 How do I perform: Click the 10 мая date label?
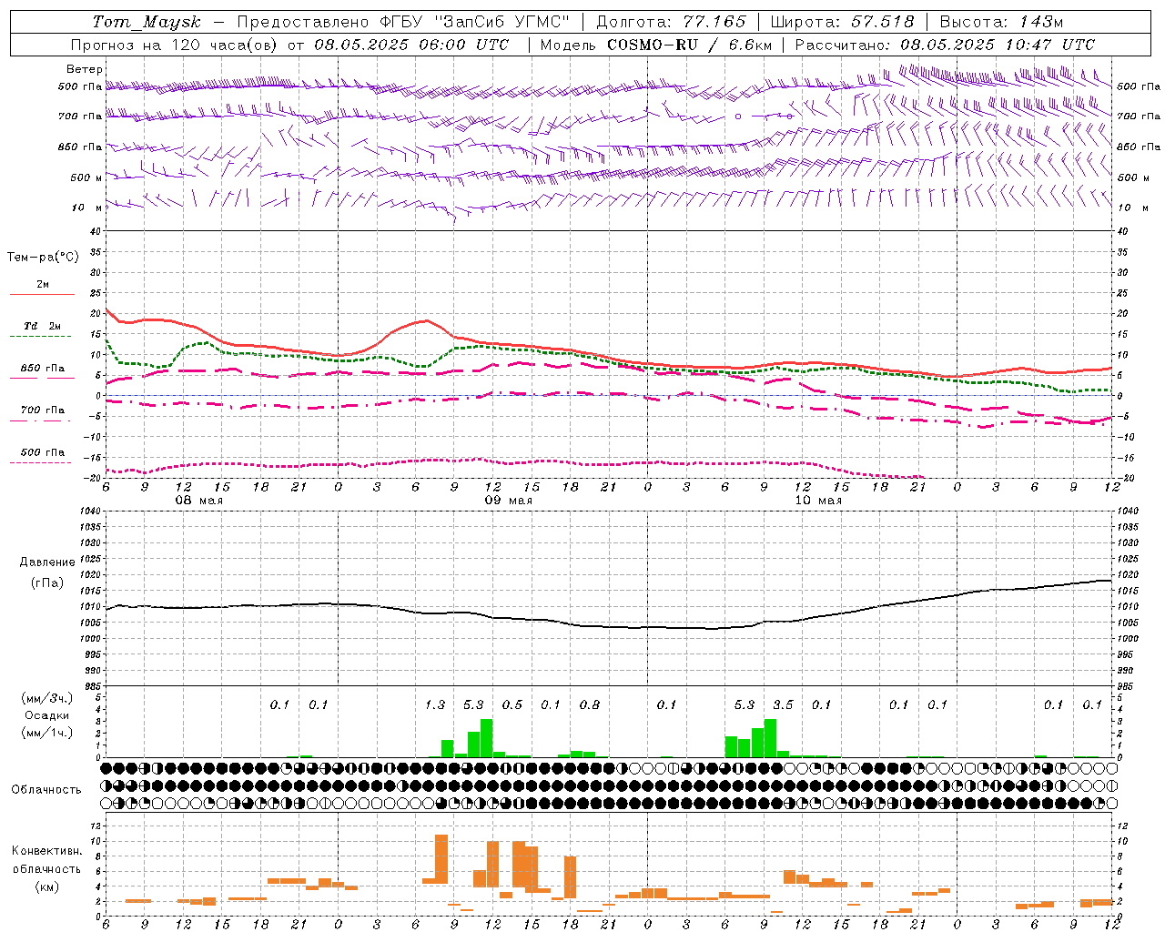click(818, 501)
